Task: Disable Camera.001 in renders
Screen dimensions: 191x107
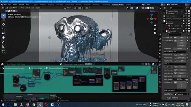Action: [x=189, y=26]
